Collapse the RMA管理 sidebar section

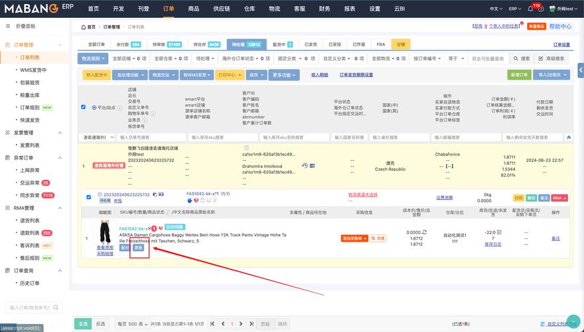point(60,208)
